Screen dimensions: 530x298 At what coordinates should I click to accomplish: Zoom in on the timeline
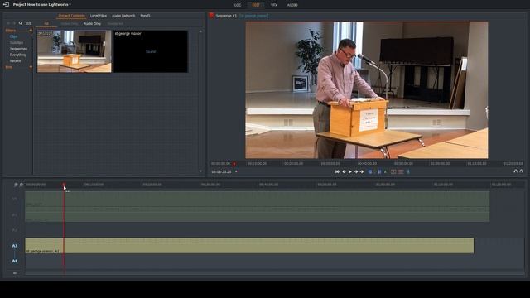[16, 185]
